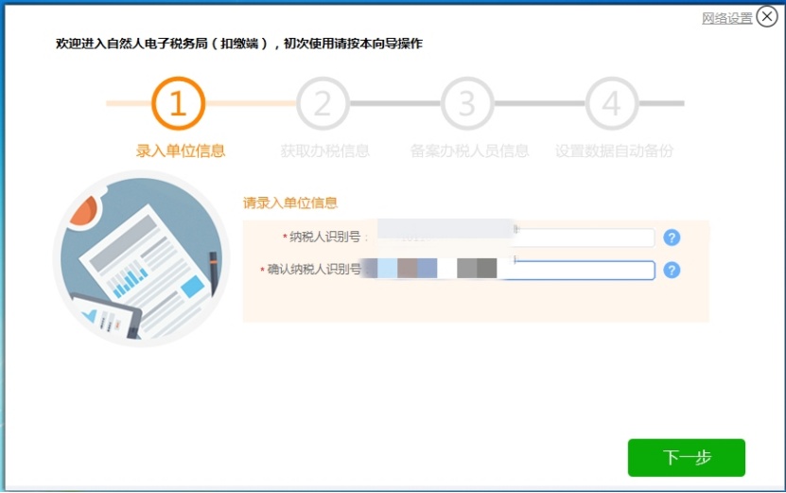Close the wizard with the X button
The width and height of the screenshot is (786, 493).
point(767,17)
